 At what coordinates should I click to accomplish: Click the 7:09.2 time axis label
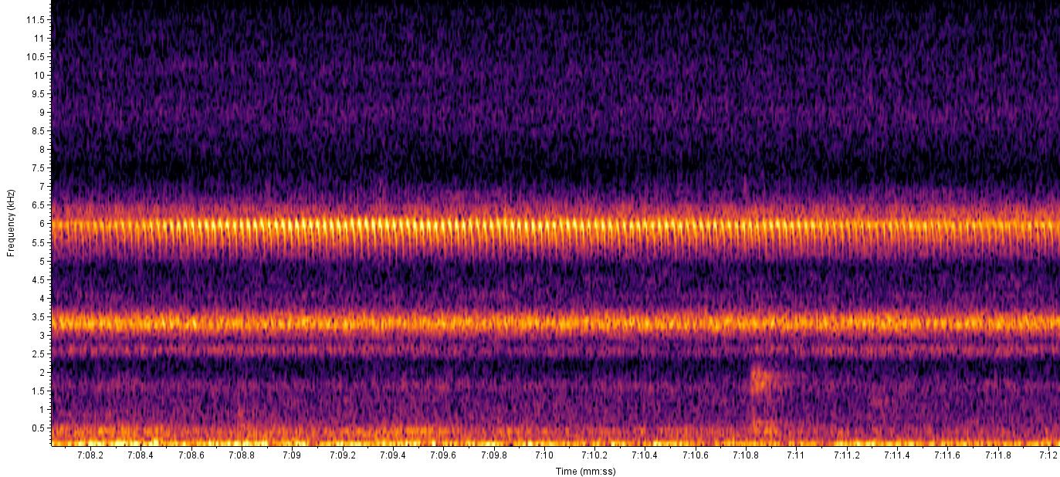342,455
